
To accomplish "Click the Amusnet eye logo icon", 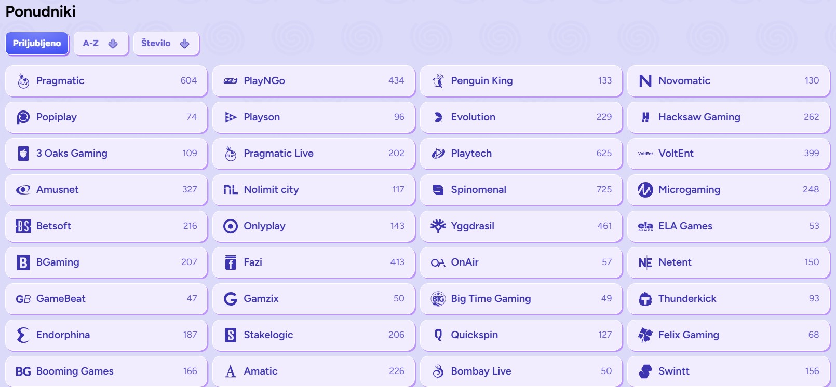I will click(23, 190).
